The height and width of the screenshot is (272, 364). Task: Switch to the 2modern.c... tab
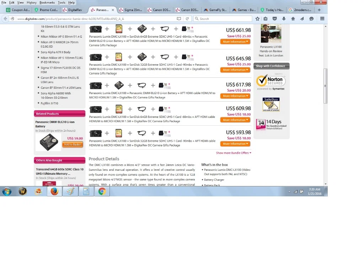[x=300, y=10]
